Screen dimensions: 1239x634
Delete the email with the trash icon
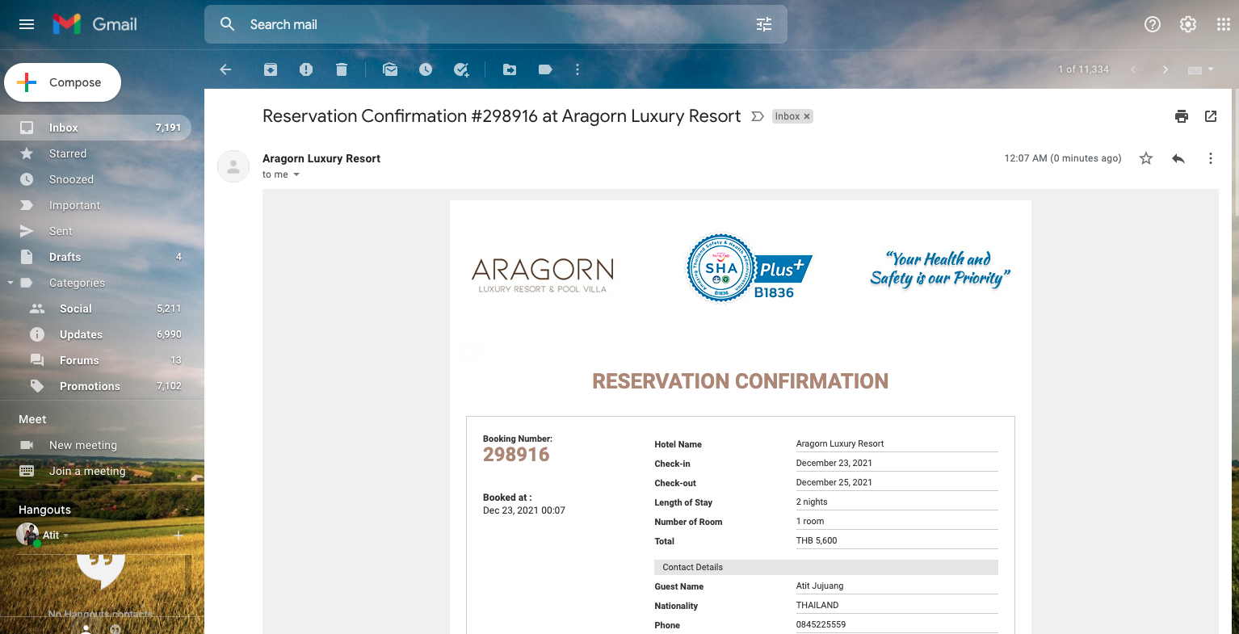(342, 69)
